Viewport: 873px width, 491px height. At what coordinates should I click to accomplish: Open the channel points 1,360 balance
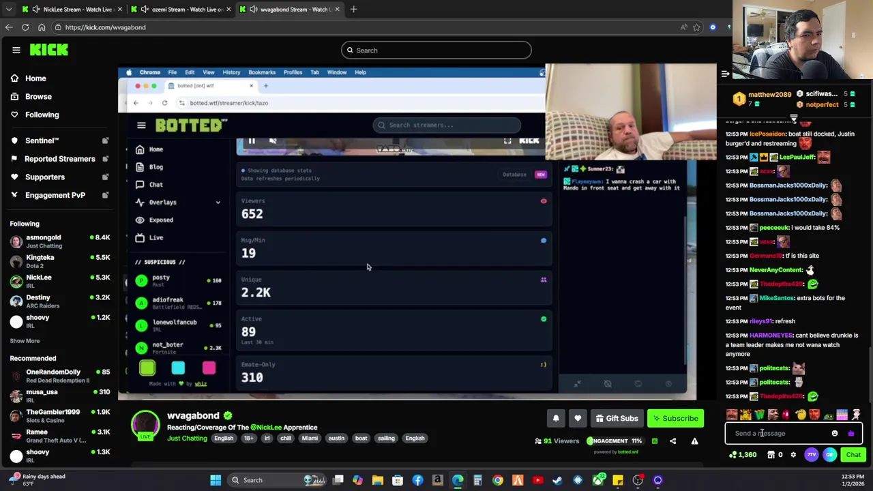click(x=743, y=455)
